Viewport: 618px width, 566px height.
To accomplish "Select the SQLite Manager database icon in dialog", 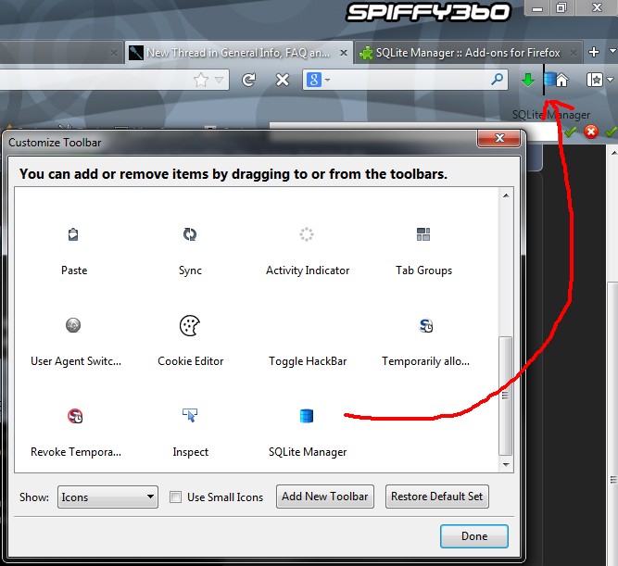I will (x=307, y=417).
